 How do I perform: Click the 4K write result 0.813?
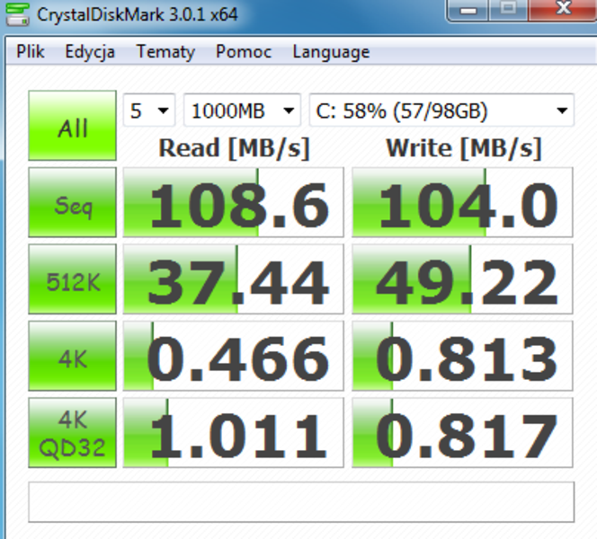(462, 356)
